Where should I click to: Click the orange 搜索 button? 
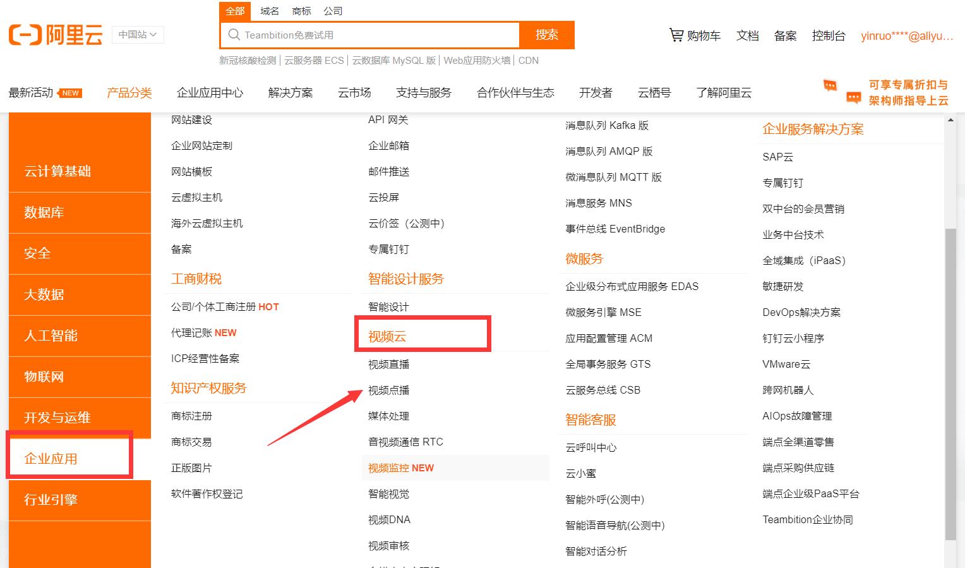546,35
